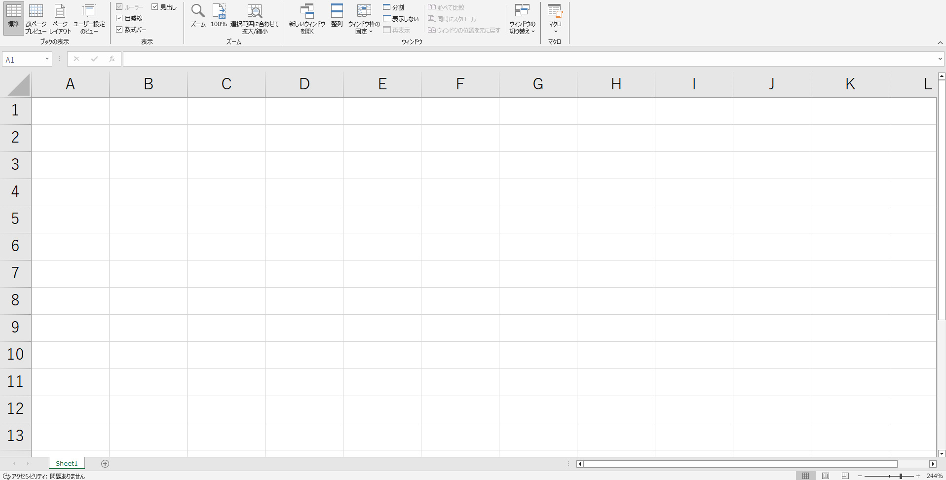Open 新しいウィンドウを開く
946x480 pixels.
[307, 19]
